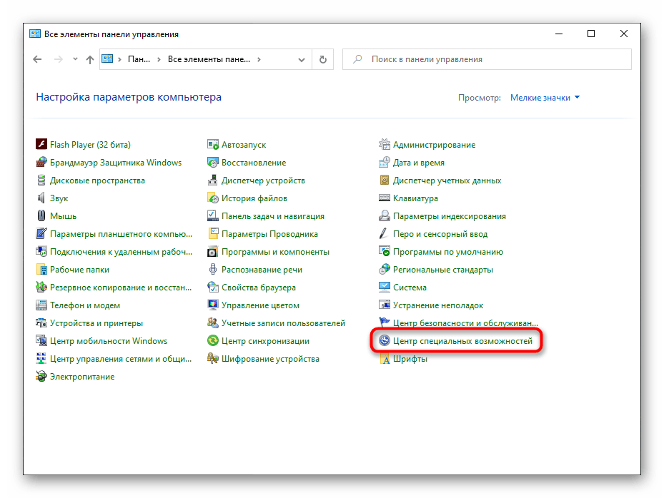This screenshot has height=498, width=664.
Task: Open Панель задач и навигация link
Action: (273, 216)
